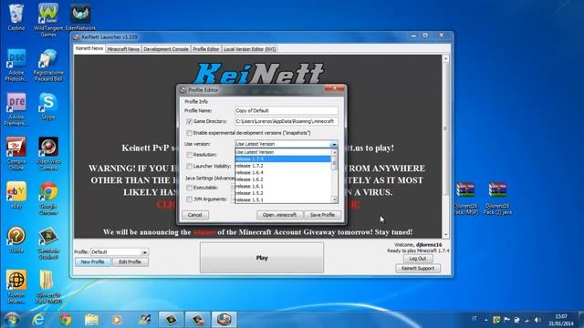
Task: Click the Profile Name input field
Action: coord(287,111)
